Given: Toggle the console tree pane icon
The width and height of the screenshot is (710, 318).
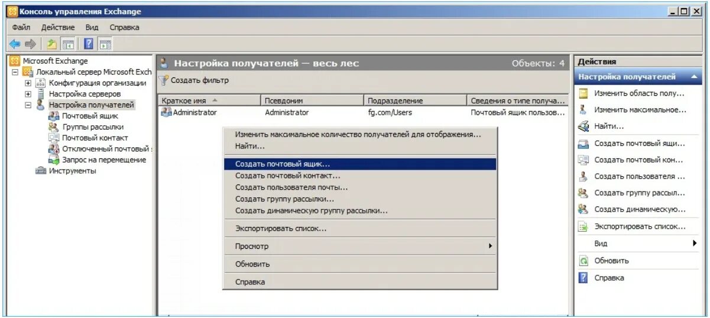Looking at the screenshot, I should (68, 44).
